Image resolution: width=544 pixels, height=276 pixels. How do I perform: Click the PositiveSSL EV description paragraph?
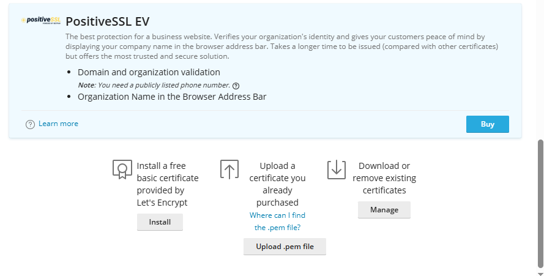[x=281, y=47]
